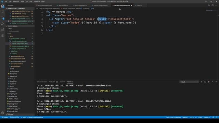
Task: Open the Help menu
Action: click(x=43, y=2)
